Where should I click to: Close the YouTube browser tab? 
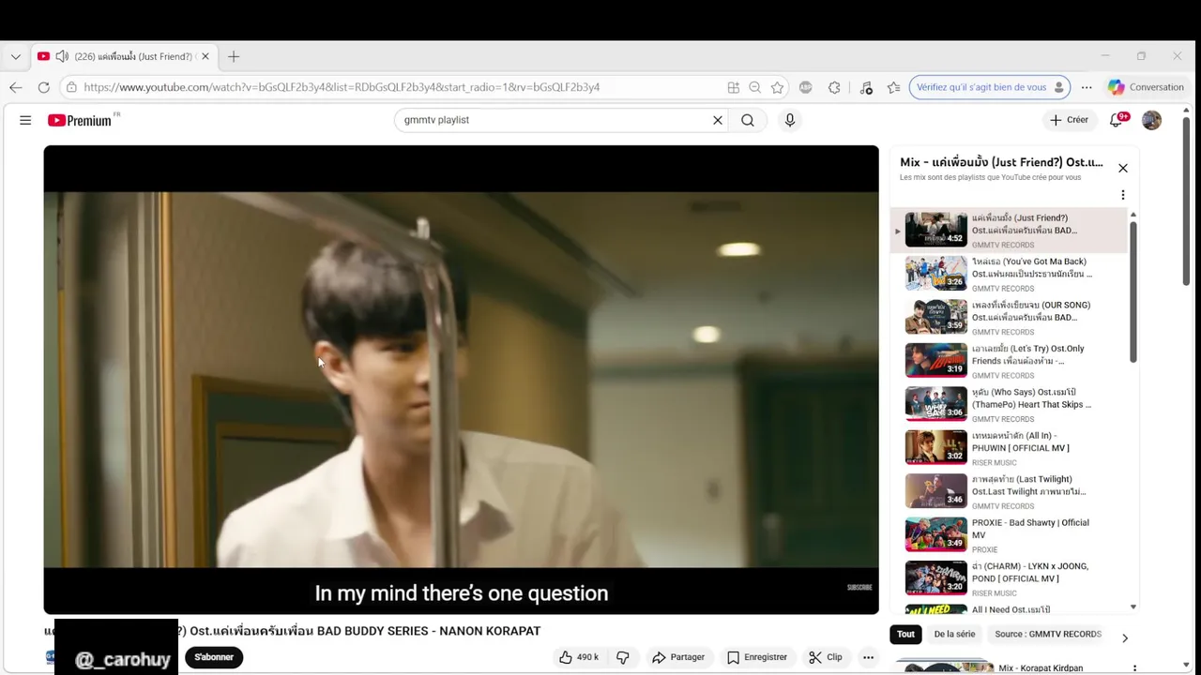pos(205,56)
